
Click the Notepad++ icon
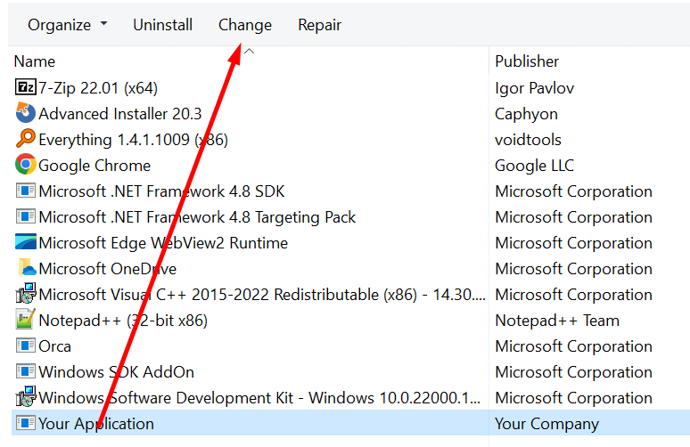(x=25, y=319)
